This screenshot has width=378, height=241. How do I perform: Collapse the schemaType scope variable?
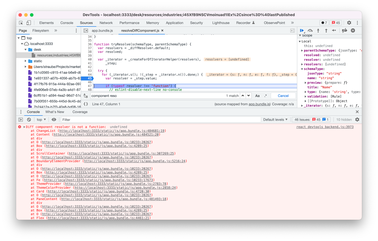click(x=302, y=69)
